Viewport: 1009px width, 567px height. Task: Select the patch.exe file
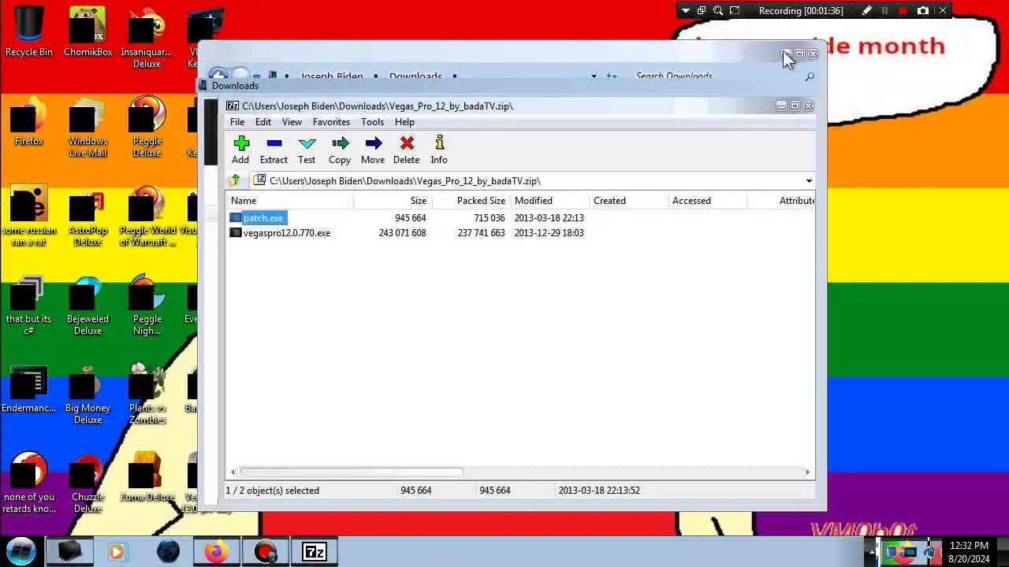[x=263, y=218]
